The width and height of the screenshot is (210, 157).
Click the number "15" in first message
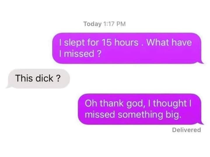[107, 43]
